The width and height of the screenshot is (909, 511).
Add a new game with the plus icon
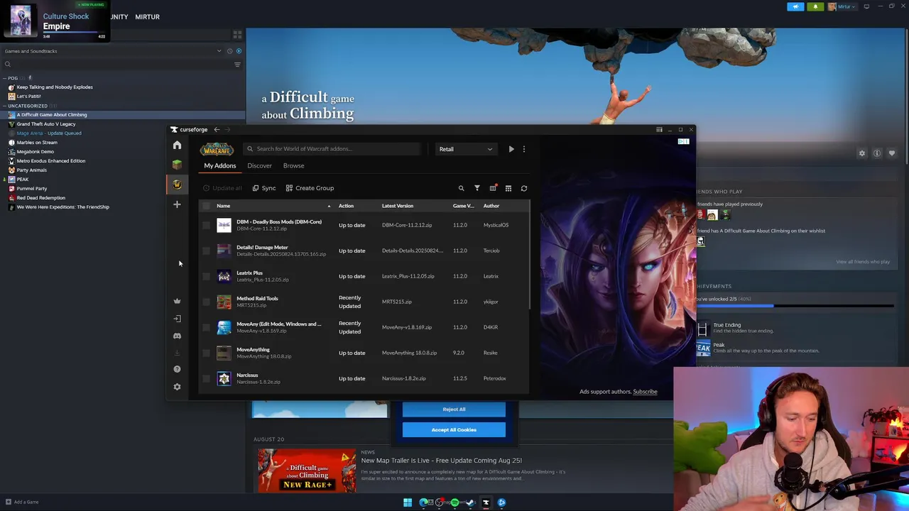pyautogui.click(x=177, y=204)
